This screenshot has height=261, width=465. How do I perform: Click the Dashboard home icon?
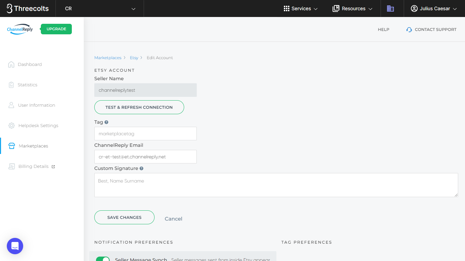[11, 64]
